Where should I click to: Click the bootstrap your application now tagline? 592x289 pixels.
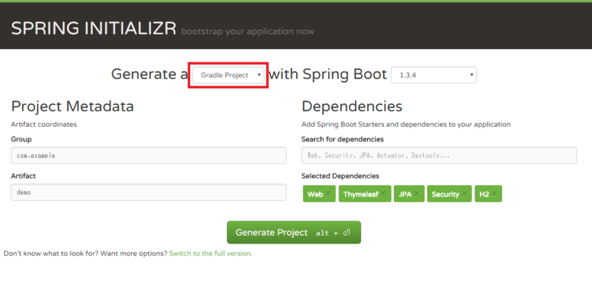pyautogui.click(x=248, y=31)
